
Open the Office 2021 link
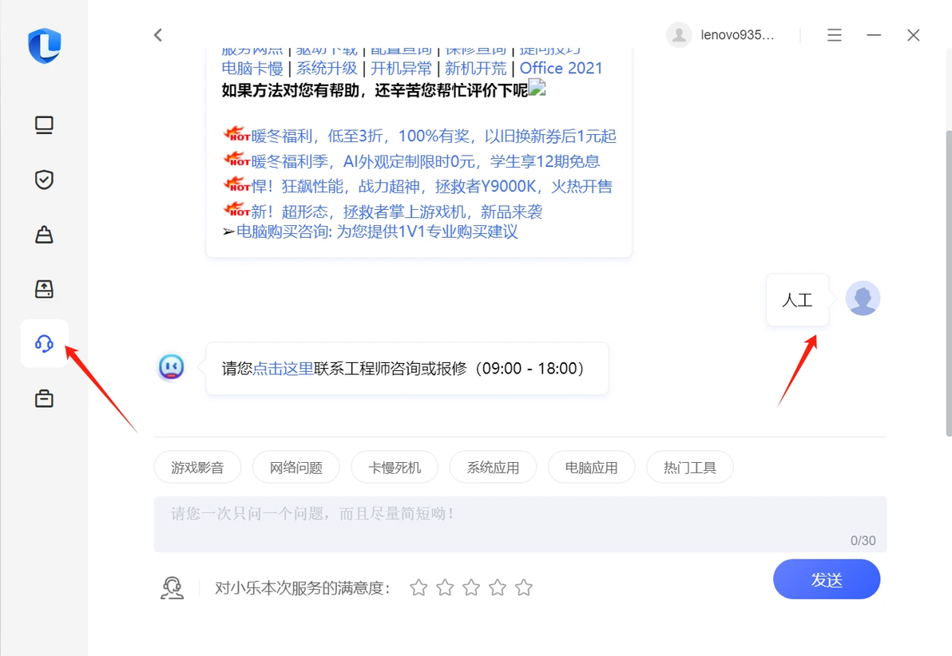coord(561,69)
